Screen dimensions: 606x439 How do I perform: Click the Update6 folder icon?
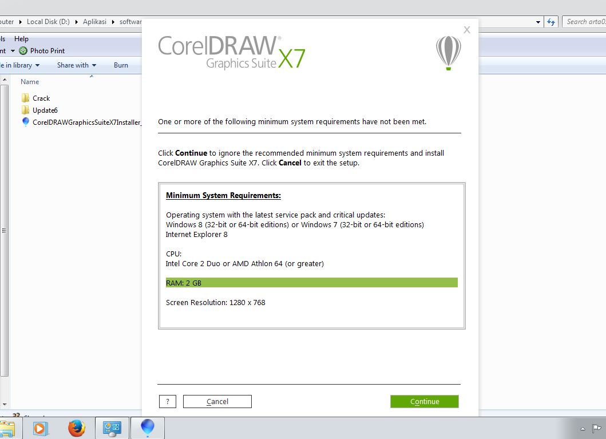click(x=26, y=110)
